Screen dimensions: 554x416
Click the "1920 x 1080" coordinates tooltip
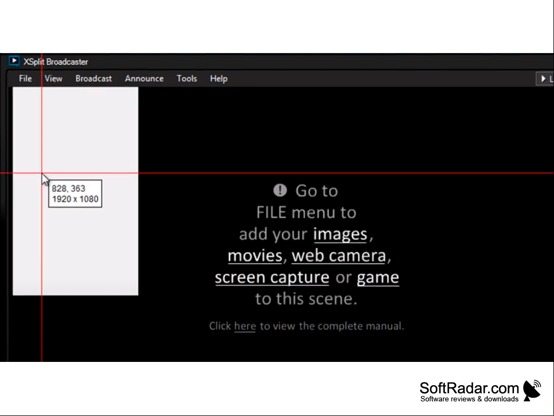pyautogui.click(x=75, y=194)
